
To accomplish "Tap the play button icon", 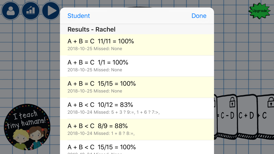I will click(x=51, y=11).
